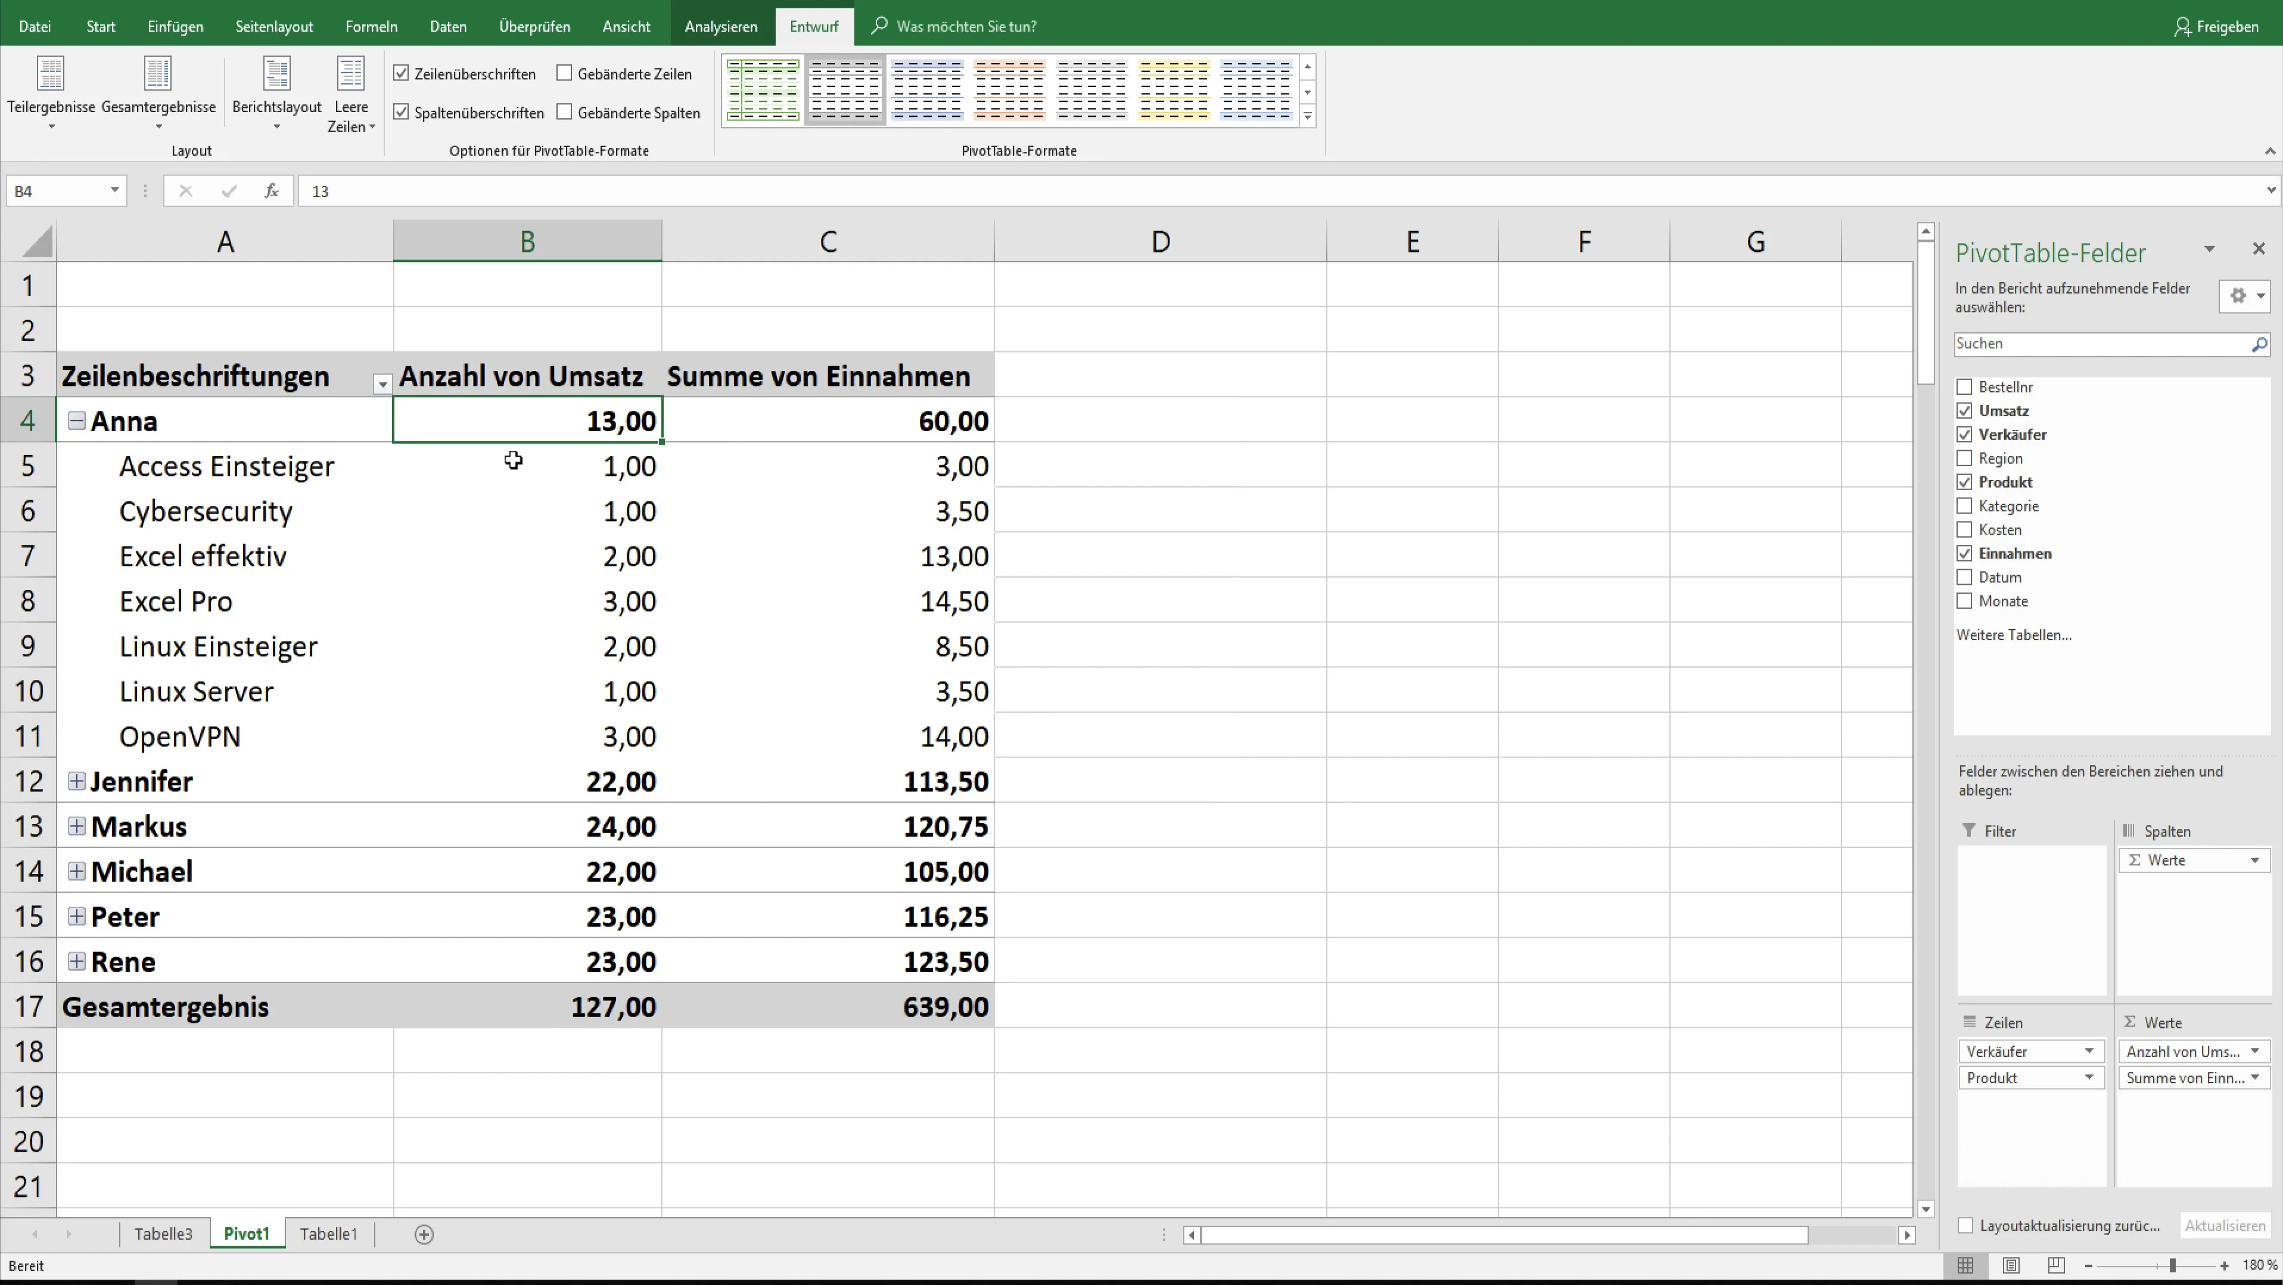The width and height of the screenshot is (2283, 1285).
Task: Click the zoom slider handle
Action: 2172,1265
